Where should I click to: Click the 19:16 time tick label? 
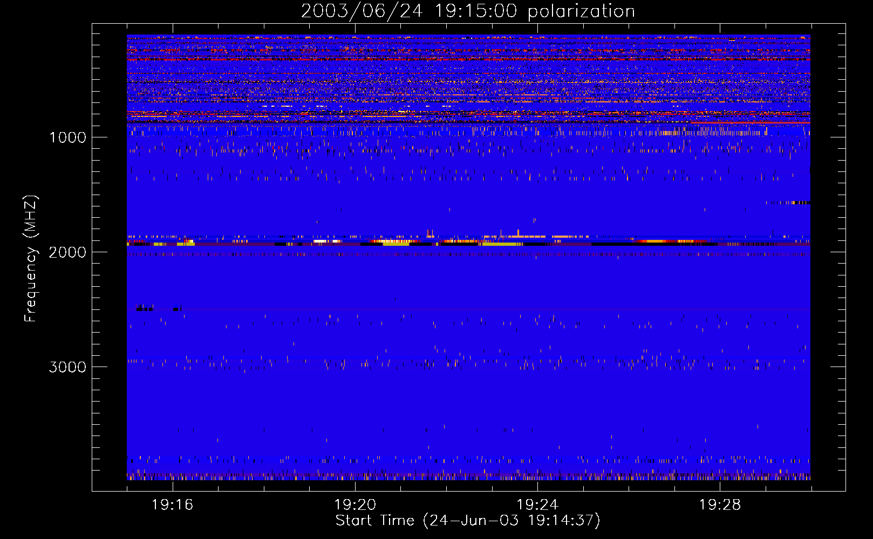tap(173, 505)
